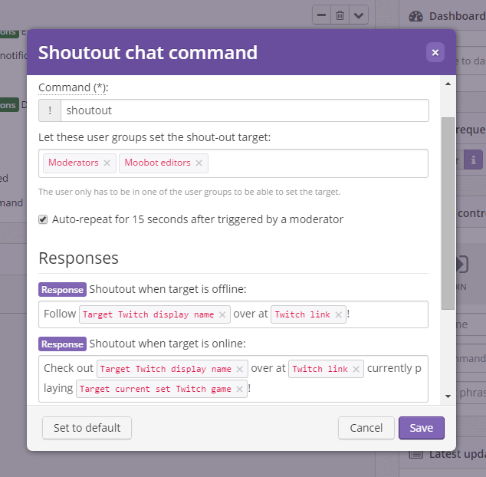Remove Twitch link tag from offline response

(x=339, y=314)
